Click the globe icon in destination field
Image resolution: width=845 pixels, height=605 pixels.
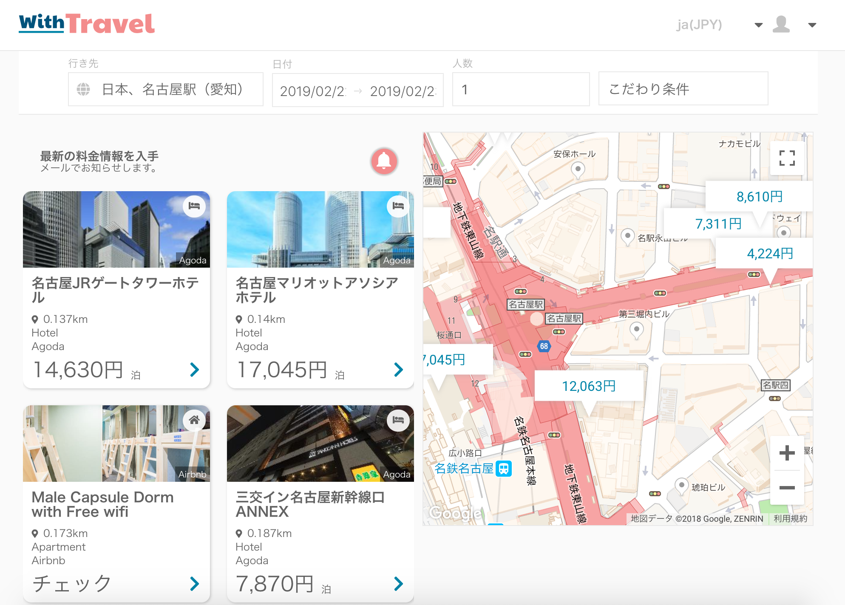click(x=83, y=89)
